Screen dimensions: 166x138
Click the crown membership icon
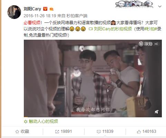(x=51, y=9)
